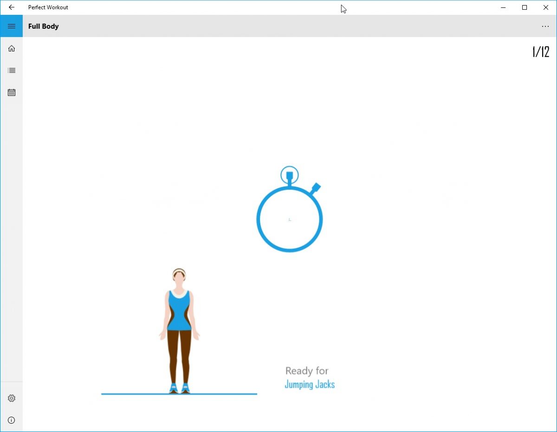This screenshot has width=557, height=432.
Task: Open the See more (…) menu
Action: point(545,26)
